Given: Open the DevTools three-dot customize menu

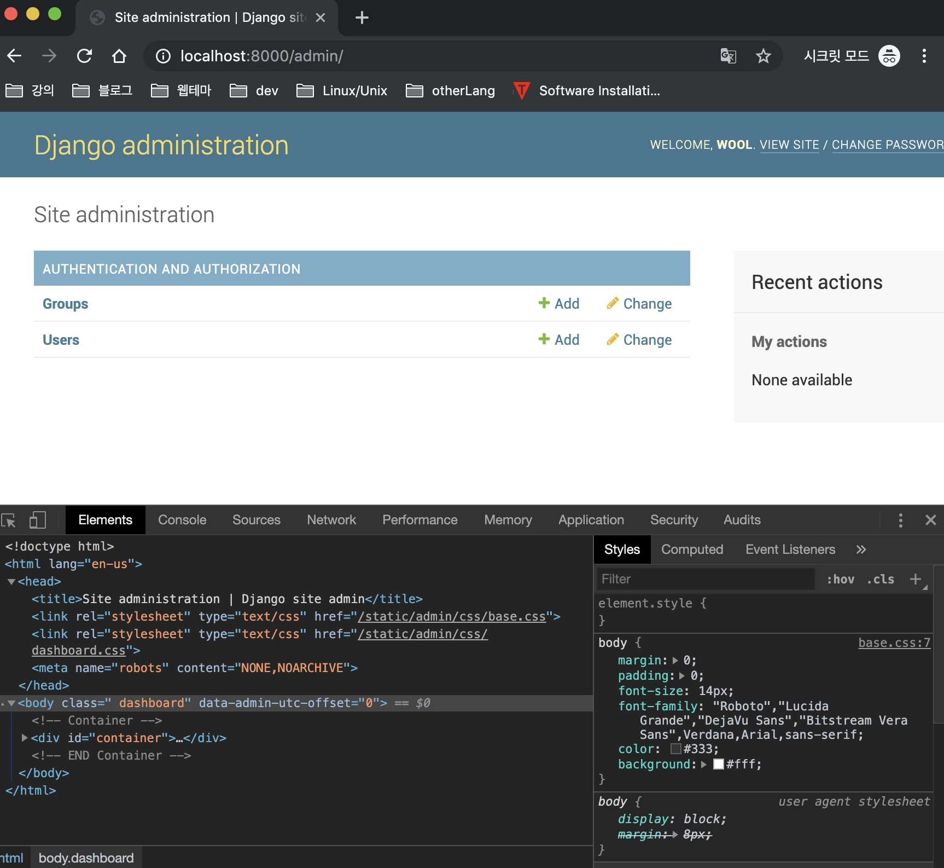Looking at the screenshot, I should (x=900, y=520).
